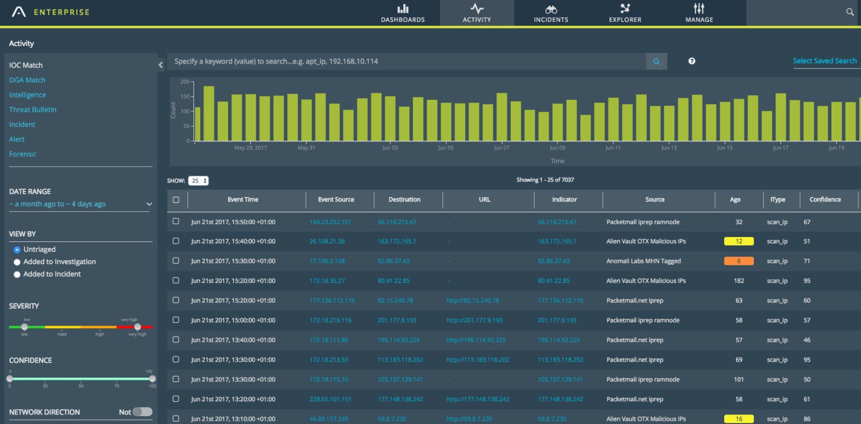The image size is (861, 424).
Task: Toggle the Network Direction Not switch
Action: (x=142, y=412)
